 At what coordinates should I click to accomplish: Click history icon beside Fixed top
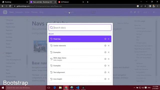pyautogui.click(x=51, y=39)
